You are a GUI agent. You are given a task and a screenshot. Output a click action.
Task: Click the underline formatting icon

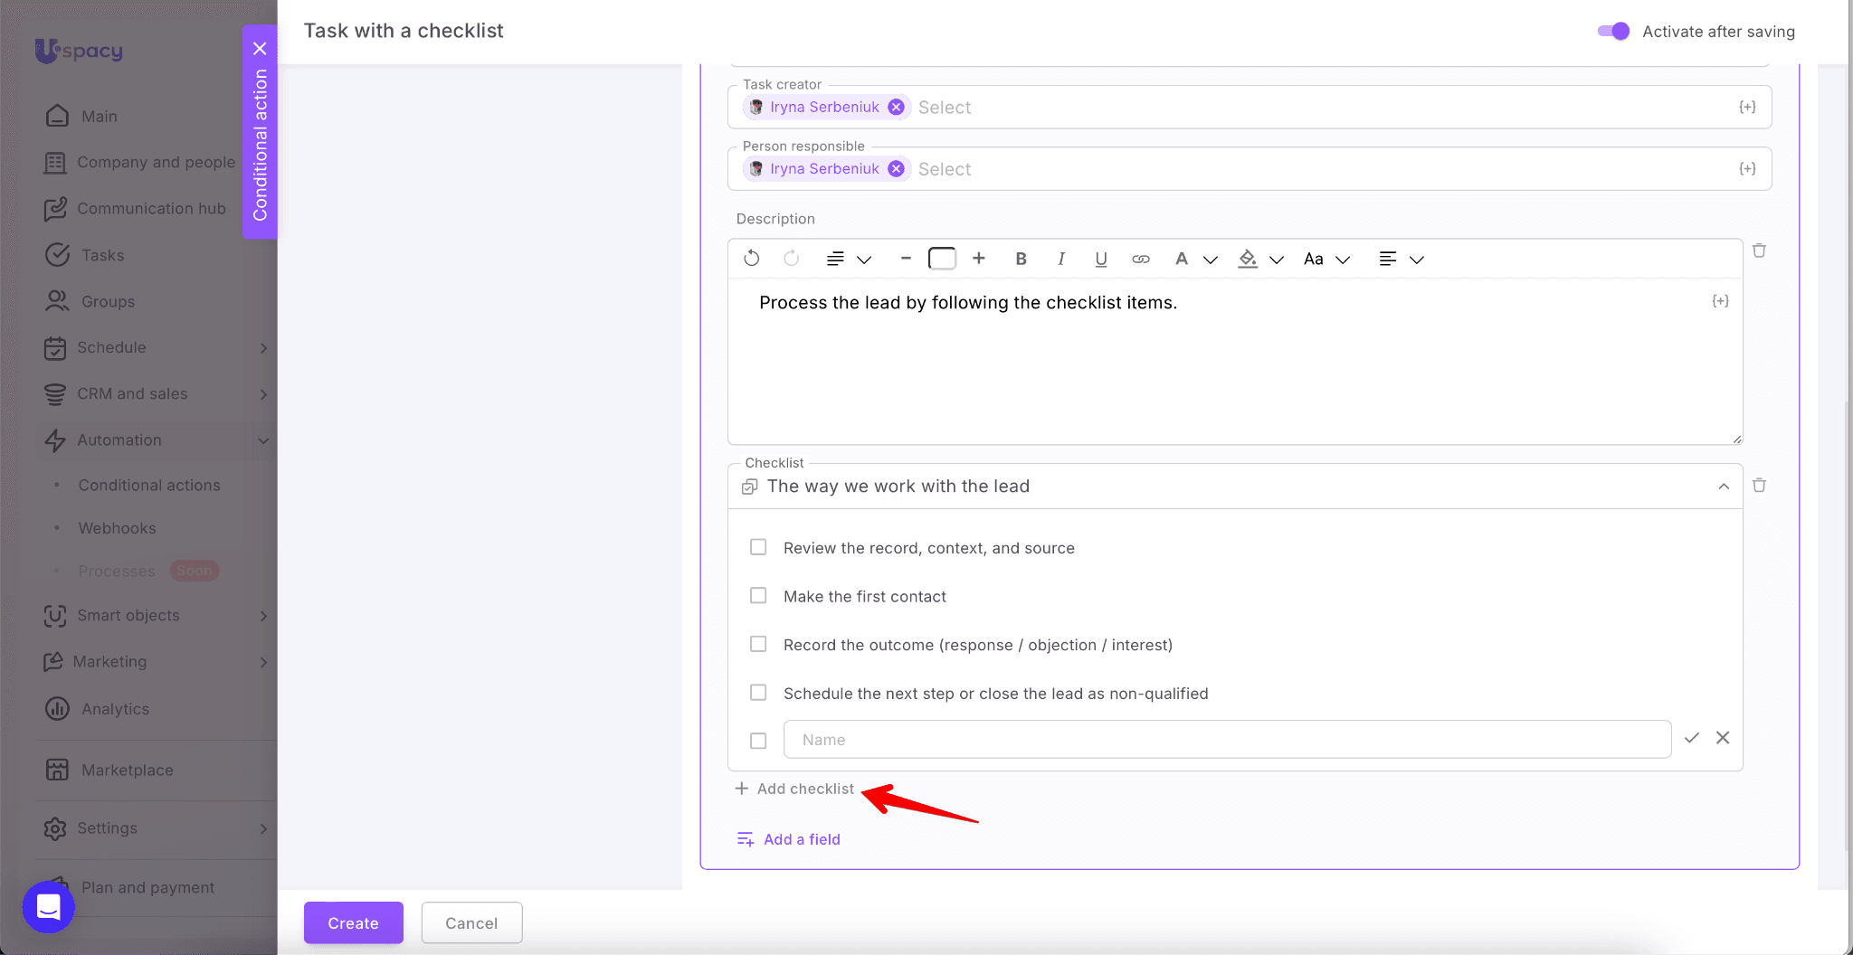[1100, 259]
